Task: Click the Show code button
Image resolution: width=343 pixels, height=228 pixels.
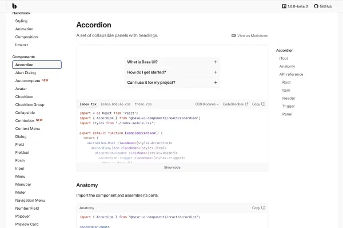Action: 172,167
